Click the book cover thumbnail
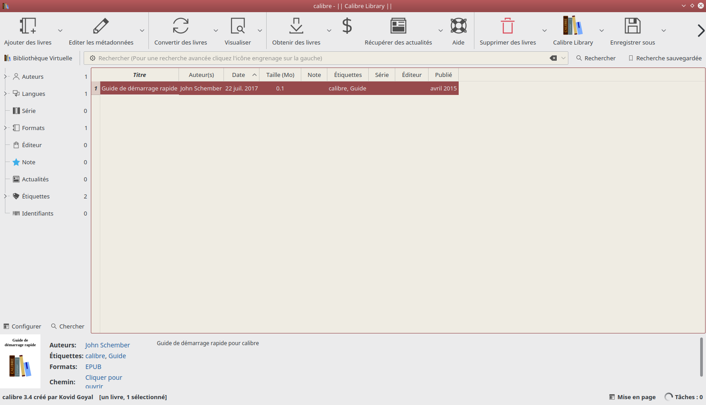The height and width of the screenshot is (405, 706). click(x=20, y=361)
